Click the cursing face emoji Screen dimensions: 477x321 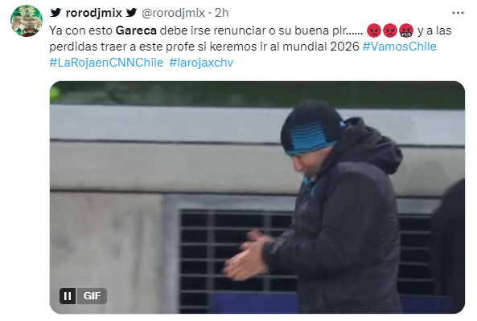[x=406, y=30]
